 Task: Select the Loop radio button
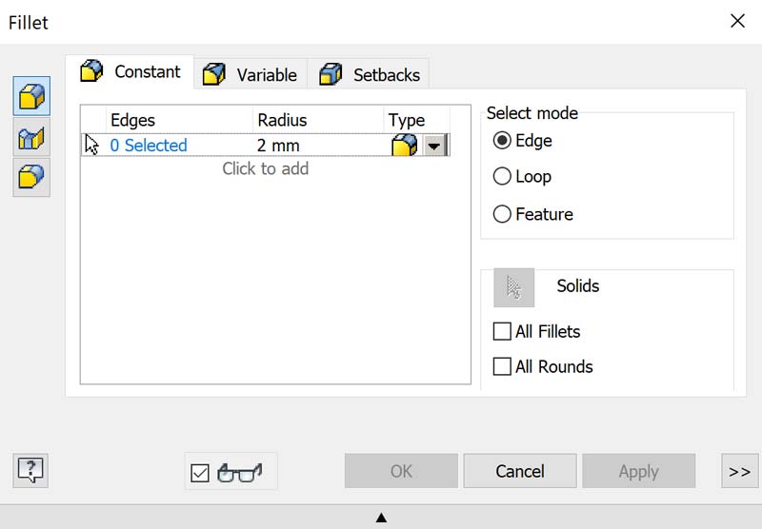coord(502,176)
